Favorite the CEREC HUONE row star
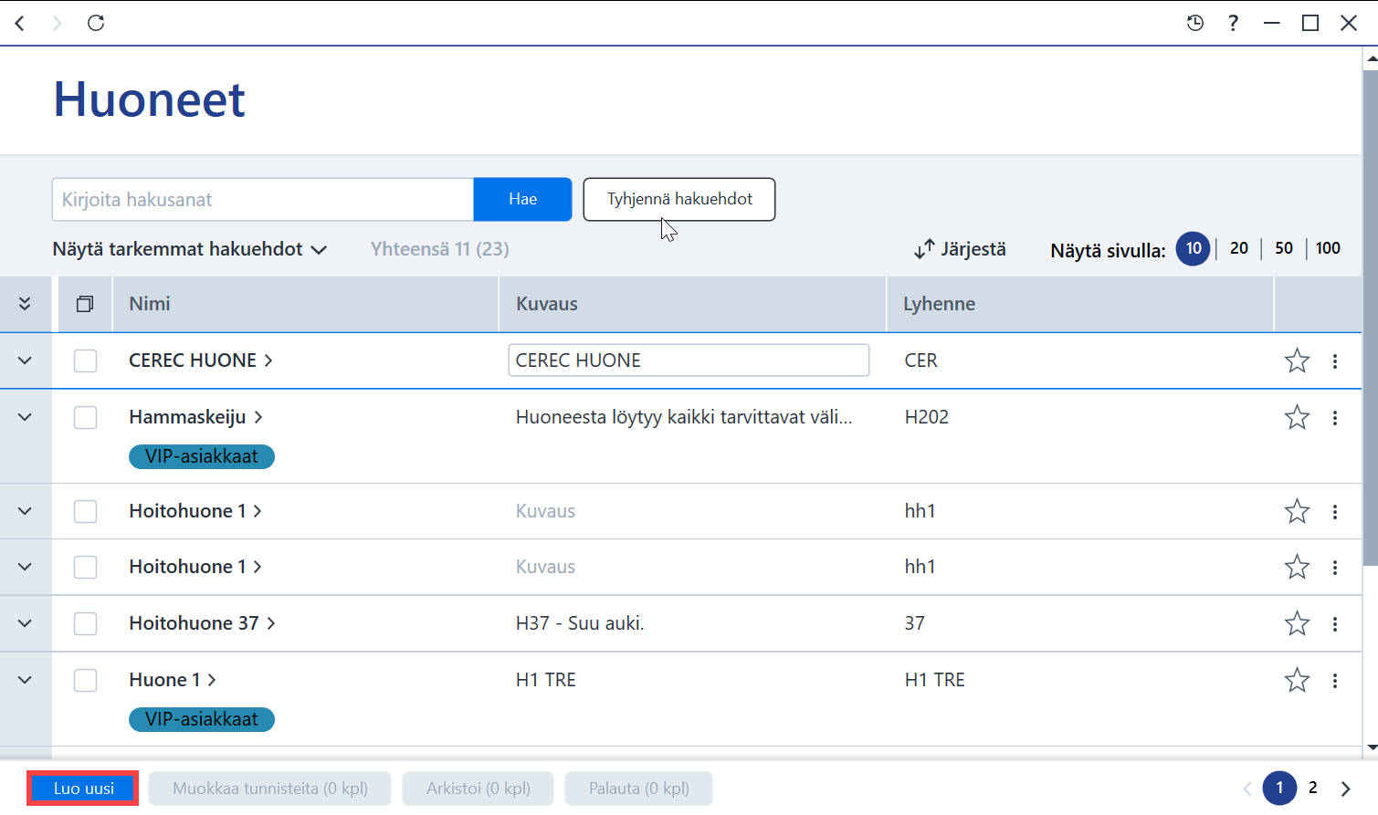 pos(1297,360)
